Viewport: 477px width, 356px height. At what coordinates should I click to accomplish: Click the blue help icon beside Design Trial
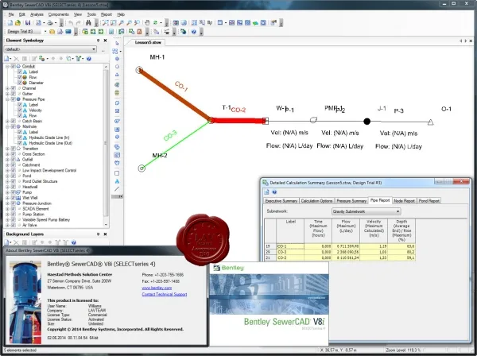click(194, 32)
